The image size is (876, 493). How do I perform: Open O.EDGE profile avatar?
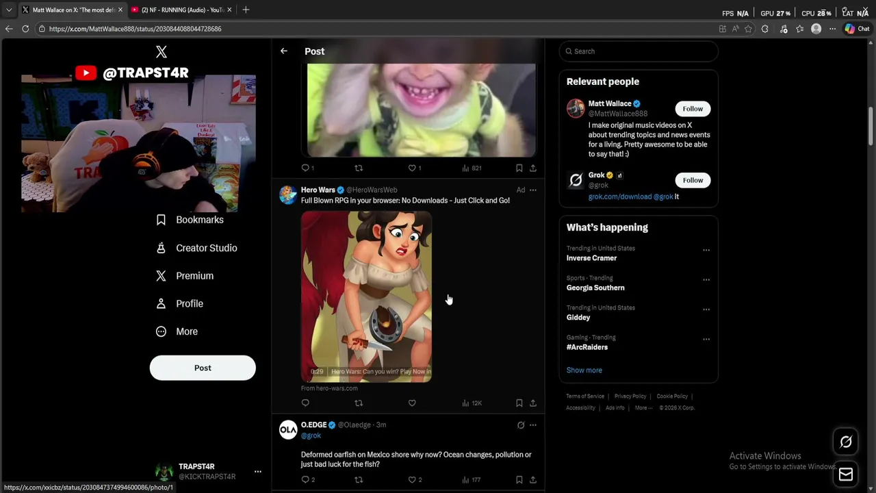(x=288, y=429)
